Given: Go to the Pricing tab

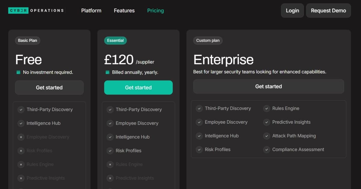Looking at the screenshot, I should click(156, 11).
